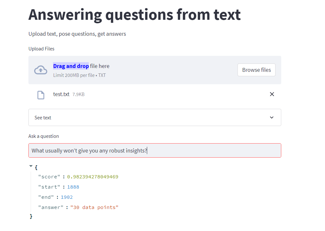The height and width of the screenshot is (231, 325).
Task: Click the Drag and drop highlighted text
Action: tap(71, 66)
